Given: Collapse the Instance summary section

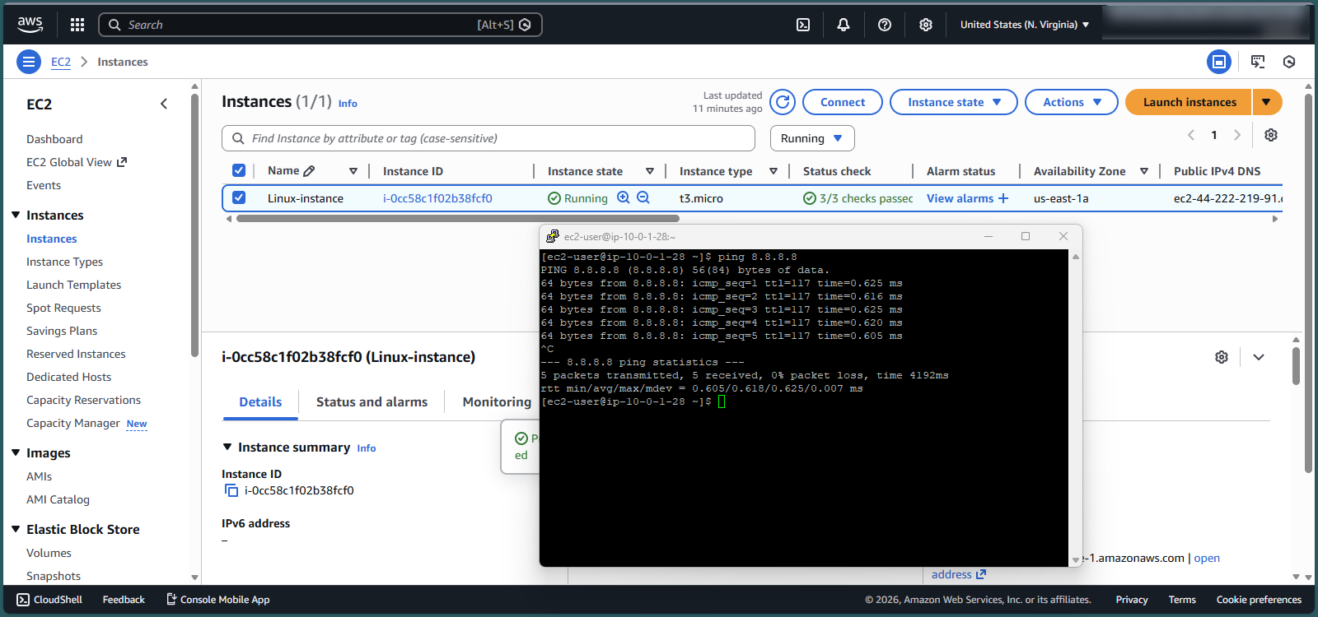Looking at the screenshot, I should point(227,447).
